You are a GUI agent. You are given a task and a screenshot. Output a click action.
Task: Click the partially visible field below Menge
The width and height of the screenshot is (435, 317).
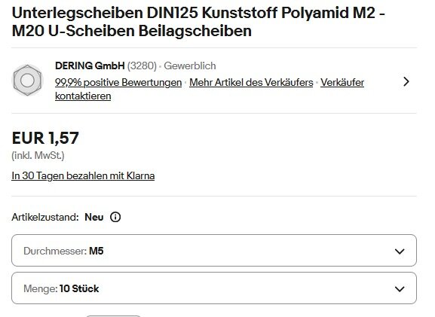[113, 316]
